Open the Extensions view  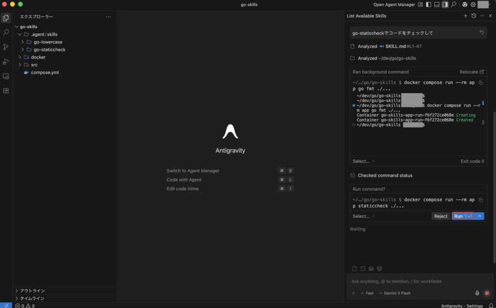click(6, 91)
